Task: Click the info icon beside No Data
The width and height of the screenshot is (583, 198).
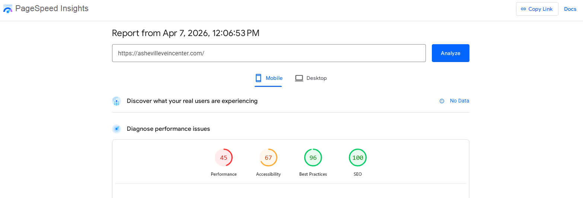Action: (442, 101)
